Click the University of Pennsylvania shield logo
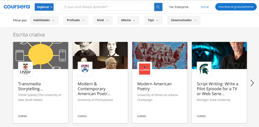Viewport: 259px width, 127px height. [x=85, y=69]
